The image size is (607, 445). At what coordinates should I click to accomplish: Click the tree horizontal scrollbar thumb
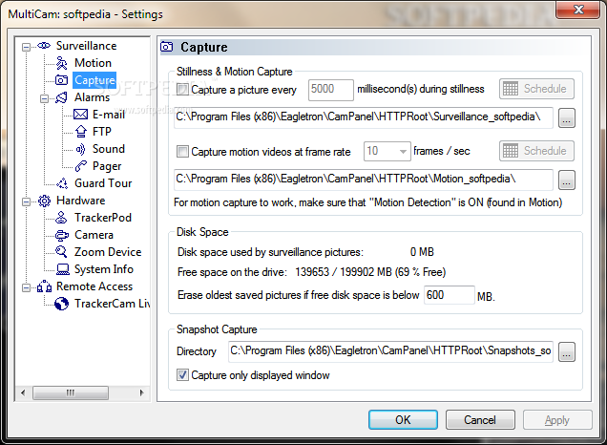(71, 392)
